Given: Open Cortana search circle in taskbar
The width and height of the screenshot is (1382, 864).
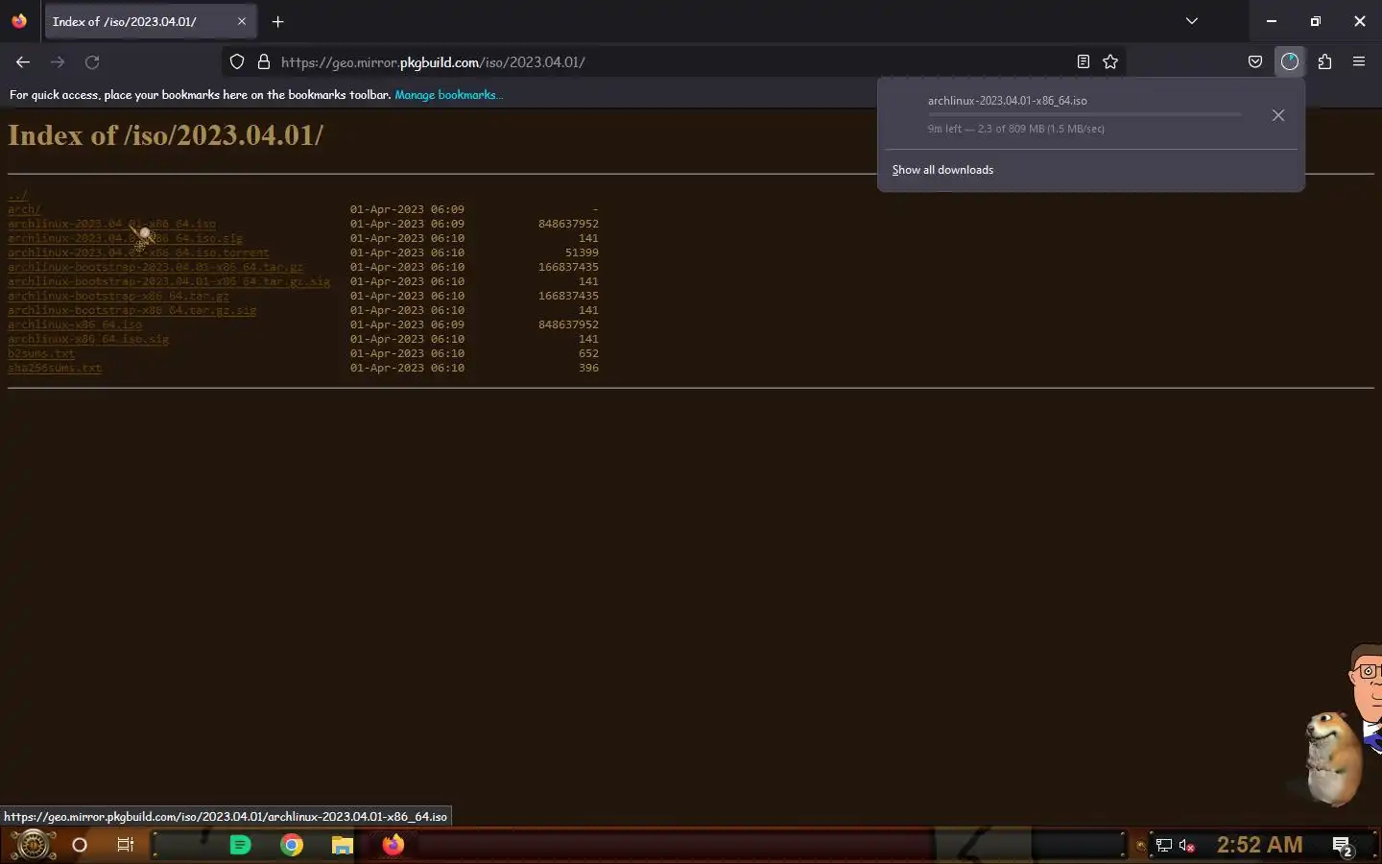Looking at the screenshot, I should (80, 845).
